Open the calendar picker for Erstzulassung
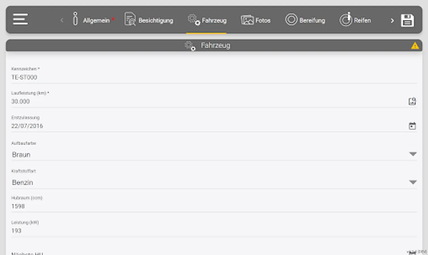Screen dimensions: 428x255 pos(412,126)
